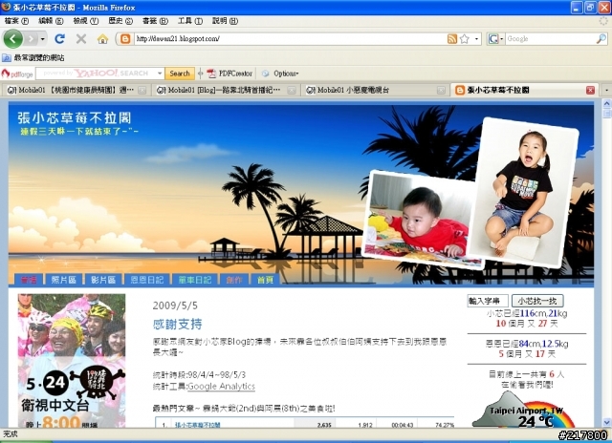Click the Forward navigation arrow
Screen dimensions: 612x443
32,38
